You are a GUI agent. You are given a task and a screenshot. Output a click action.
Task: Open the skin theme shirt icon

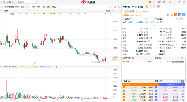pos(164,2)
